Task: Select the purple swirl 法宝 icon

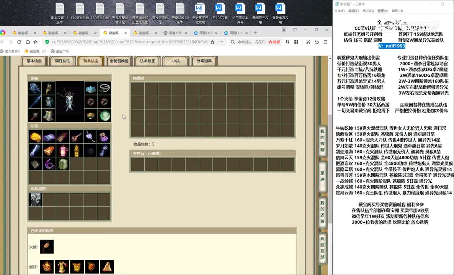Action: 49,164
